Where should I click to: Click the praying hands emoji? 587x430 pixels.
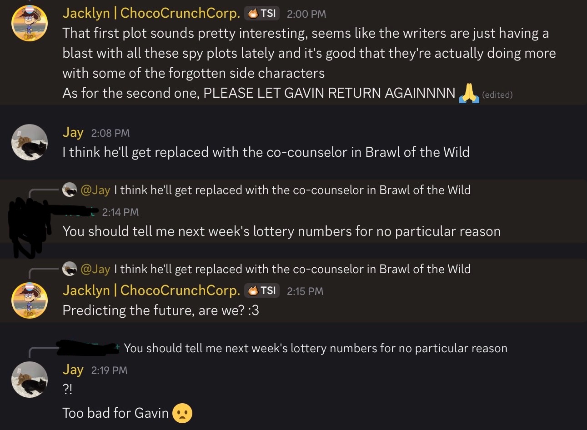coord(469,94)
